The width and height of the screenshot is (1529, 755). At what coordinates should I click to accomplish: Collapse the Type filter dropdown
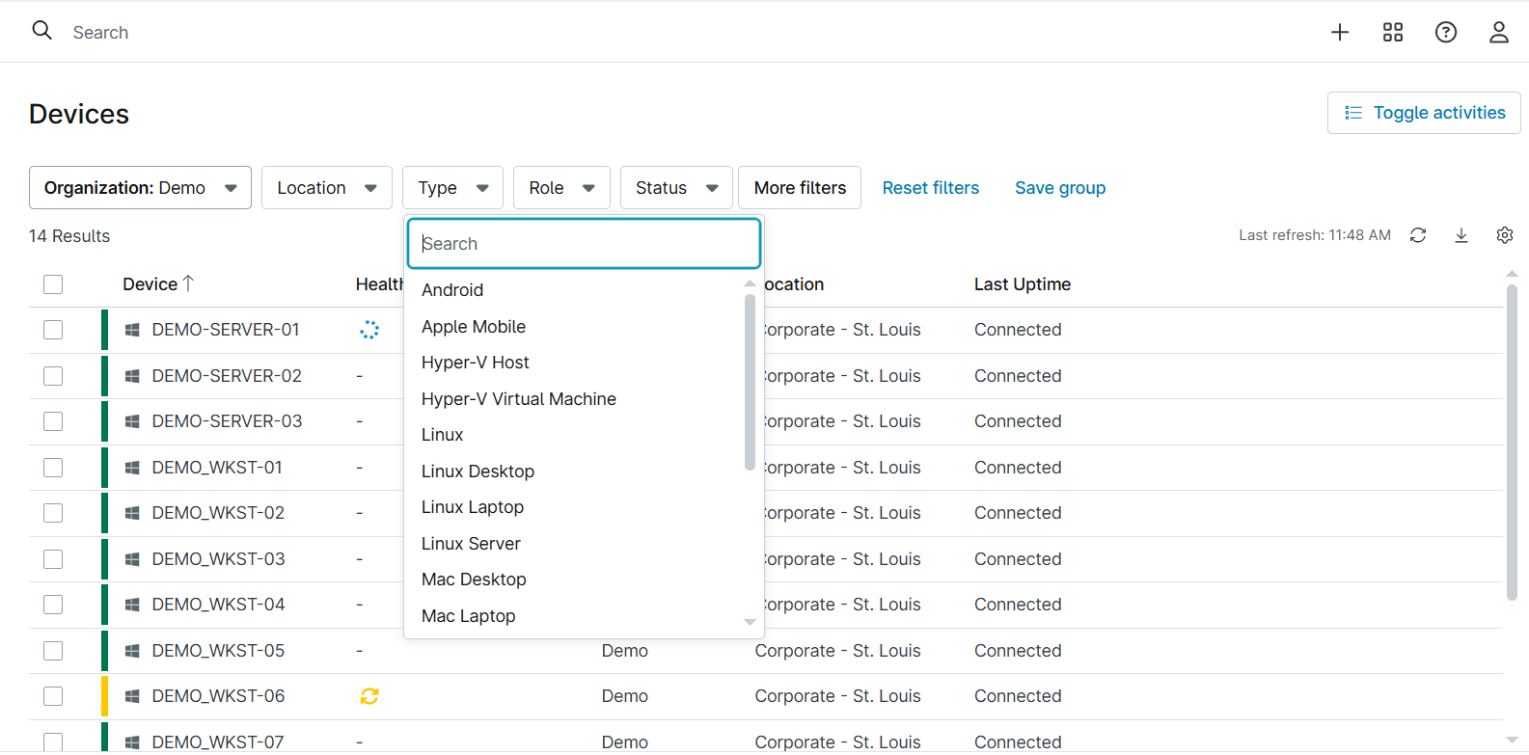pos(453,188)
